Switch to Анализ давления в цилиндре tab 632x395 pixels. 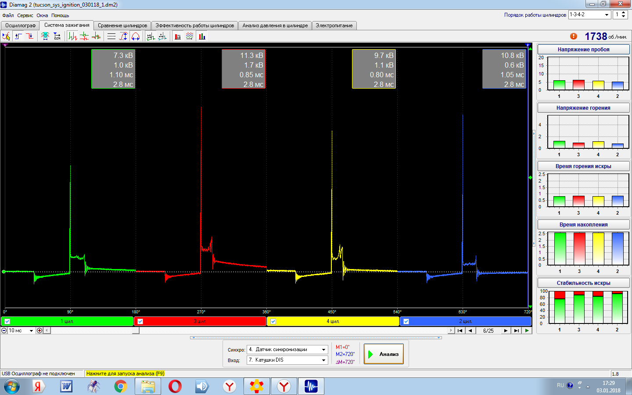click(x=275, y=25)
